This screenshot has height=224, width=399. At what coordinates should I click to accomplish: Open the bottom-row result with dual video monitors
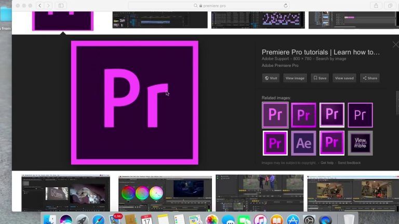[353, 193]
